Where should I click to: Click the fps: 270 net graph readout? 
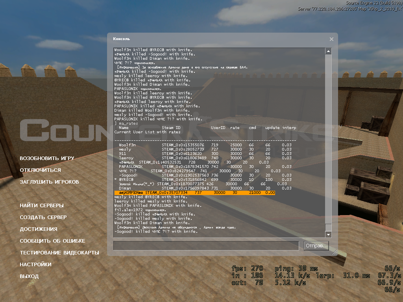[x=247, y=269]
